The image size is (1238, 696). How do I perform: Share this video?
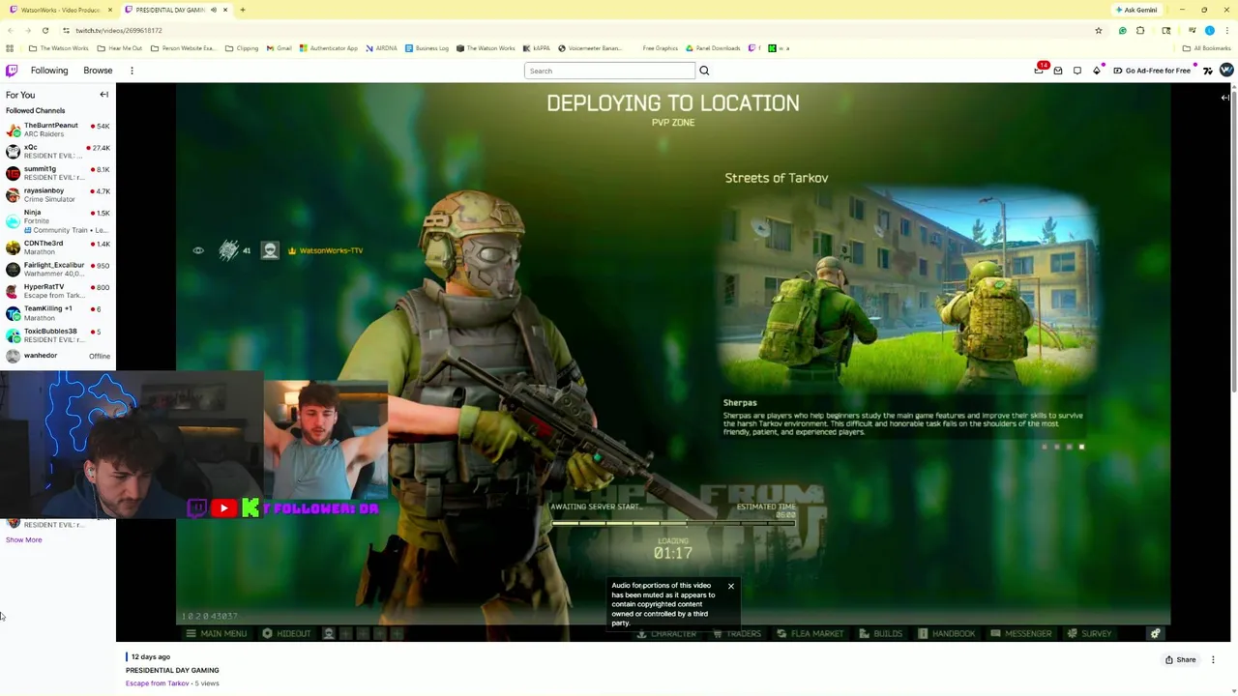(1180, 659)
